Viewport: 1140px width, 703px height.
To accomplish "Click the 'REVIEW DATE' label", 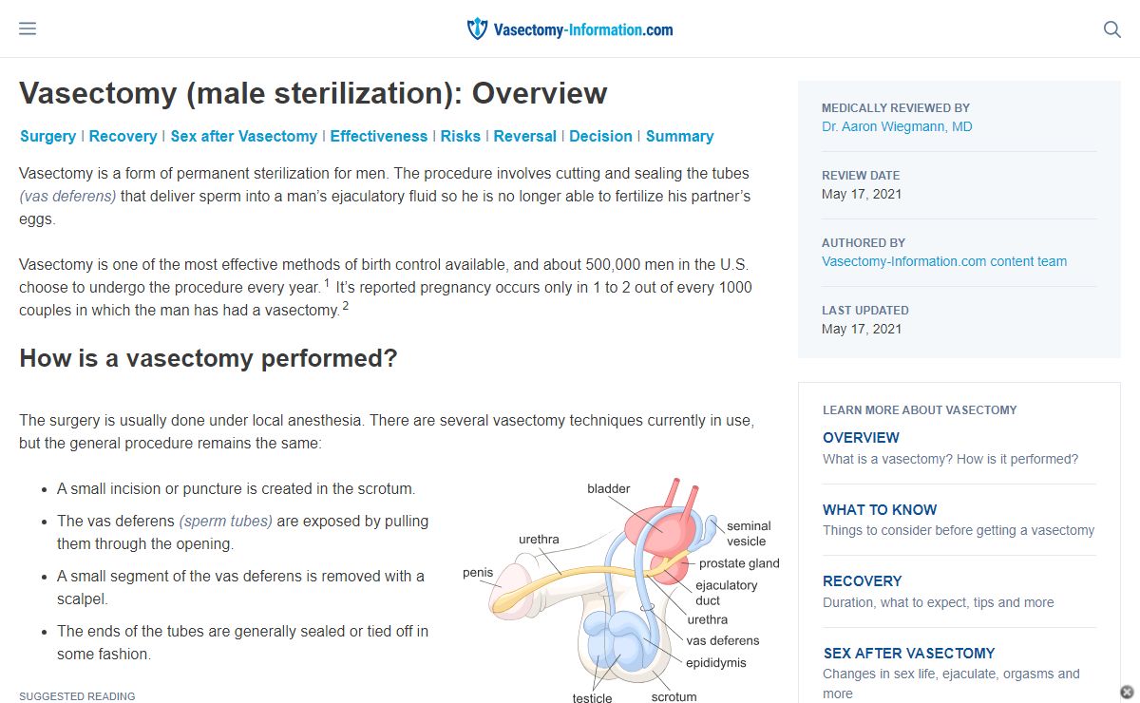I will click(x=861, y=176).
